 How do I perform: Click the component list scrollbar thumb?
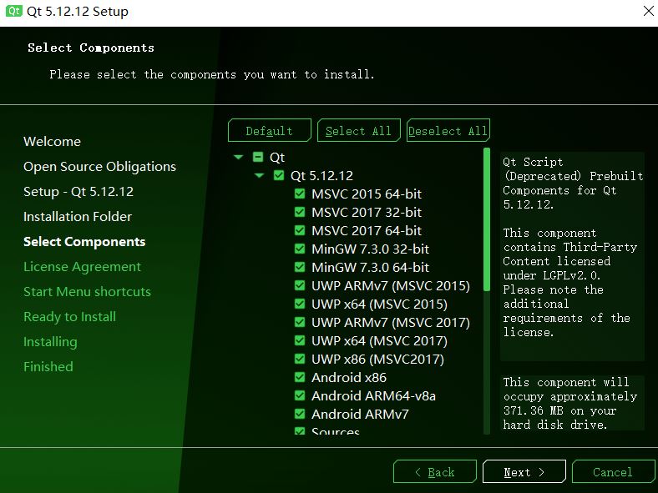pos(487,219)
